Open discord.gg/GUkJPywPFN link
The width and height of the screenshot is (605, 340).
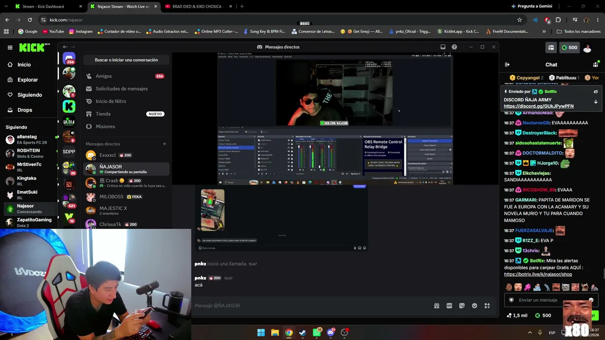(538, 106)
